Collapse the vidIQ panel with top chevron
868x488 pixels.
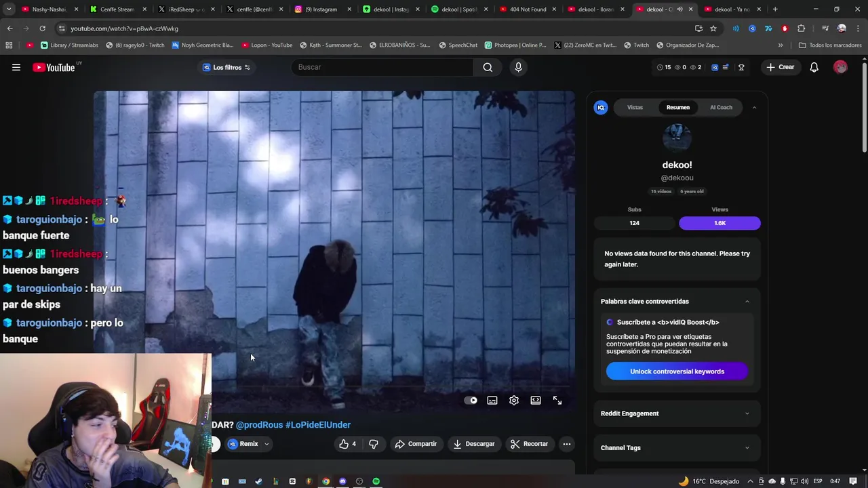[x=754, y=108]
